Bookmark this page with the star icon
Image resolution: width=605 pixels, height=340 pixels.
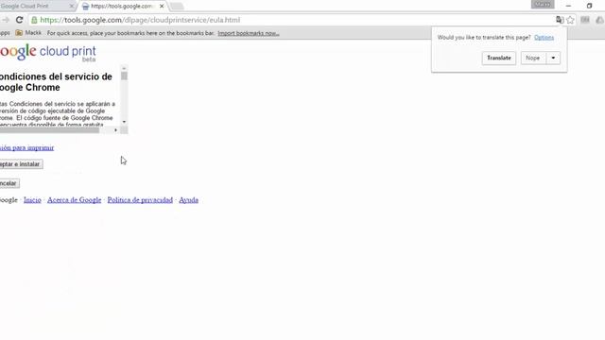point(570,20)
